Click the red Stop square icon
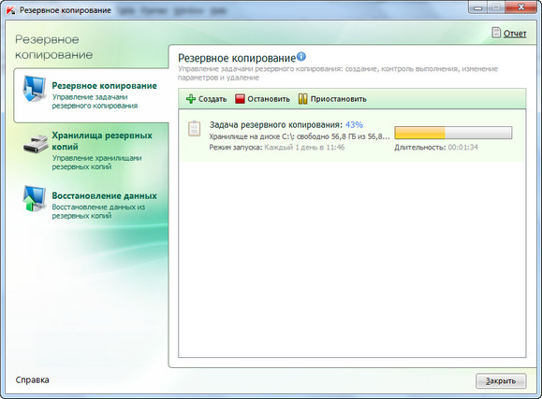Viewport: 542px width, 399px height. pyautogui.click(x=240, y=99)
